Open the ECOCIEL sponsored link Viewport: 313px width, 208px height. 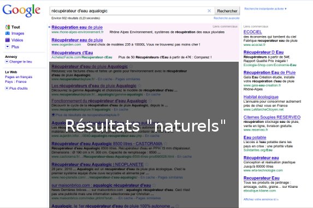tap(252, 32)
